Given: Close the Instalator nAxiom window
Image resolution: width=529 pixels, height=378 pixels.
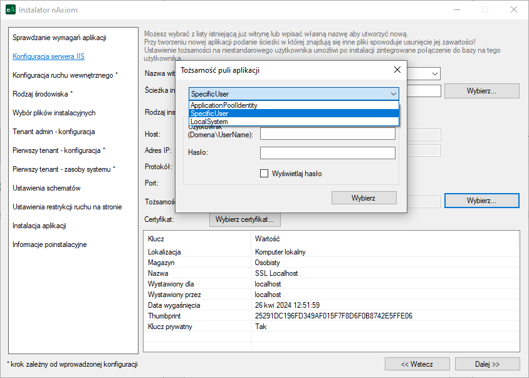Looking at the screenshot, I should [x=513, y=9].
